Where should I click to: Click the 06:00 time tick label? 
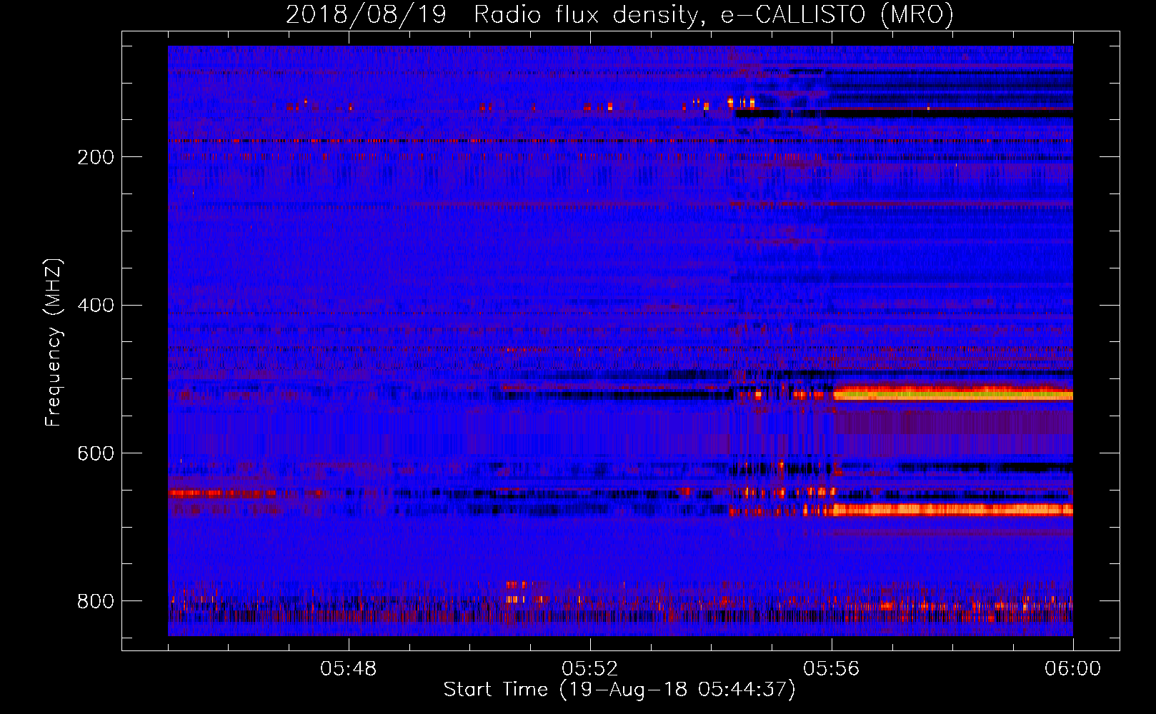point(1072,669)
